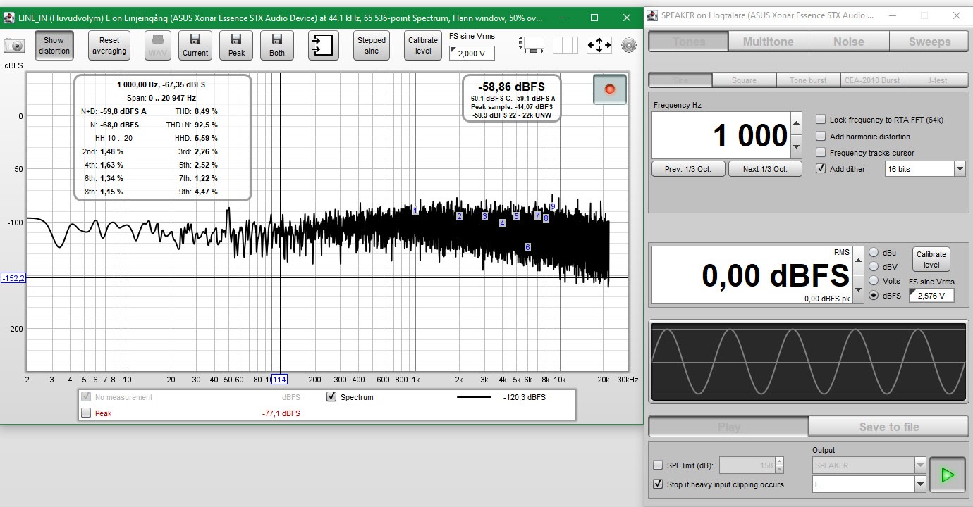Enable Frequency tracks cursor checkbox
The width and height of the screenshot is (973, 507).
click(x=821, y=152)
